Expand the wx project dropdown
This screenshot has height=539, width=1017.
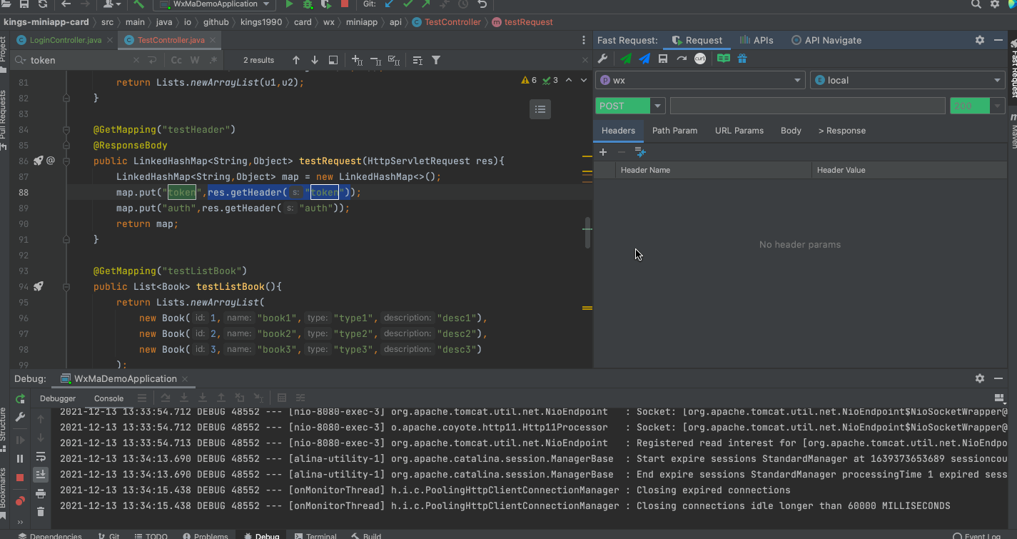point(798,81)
